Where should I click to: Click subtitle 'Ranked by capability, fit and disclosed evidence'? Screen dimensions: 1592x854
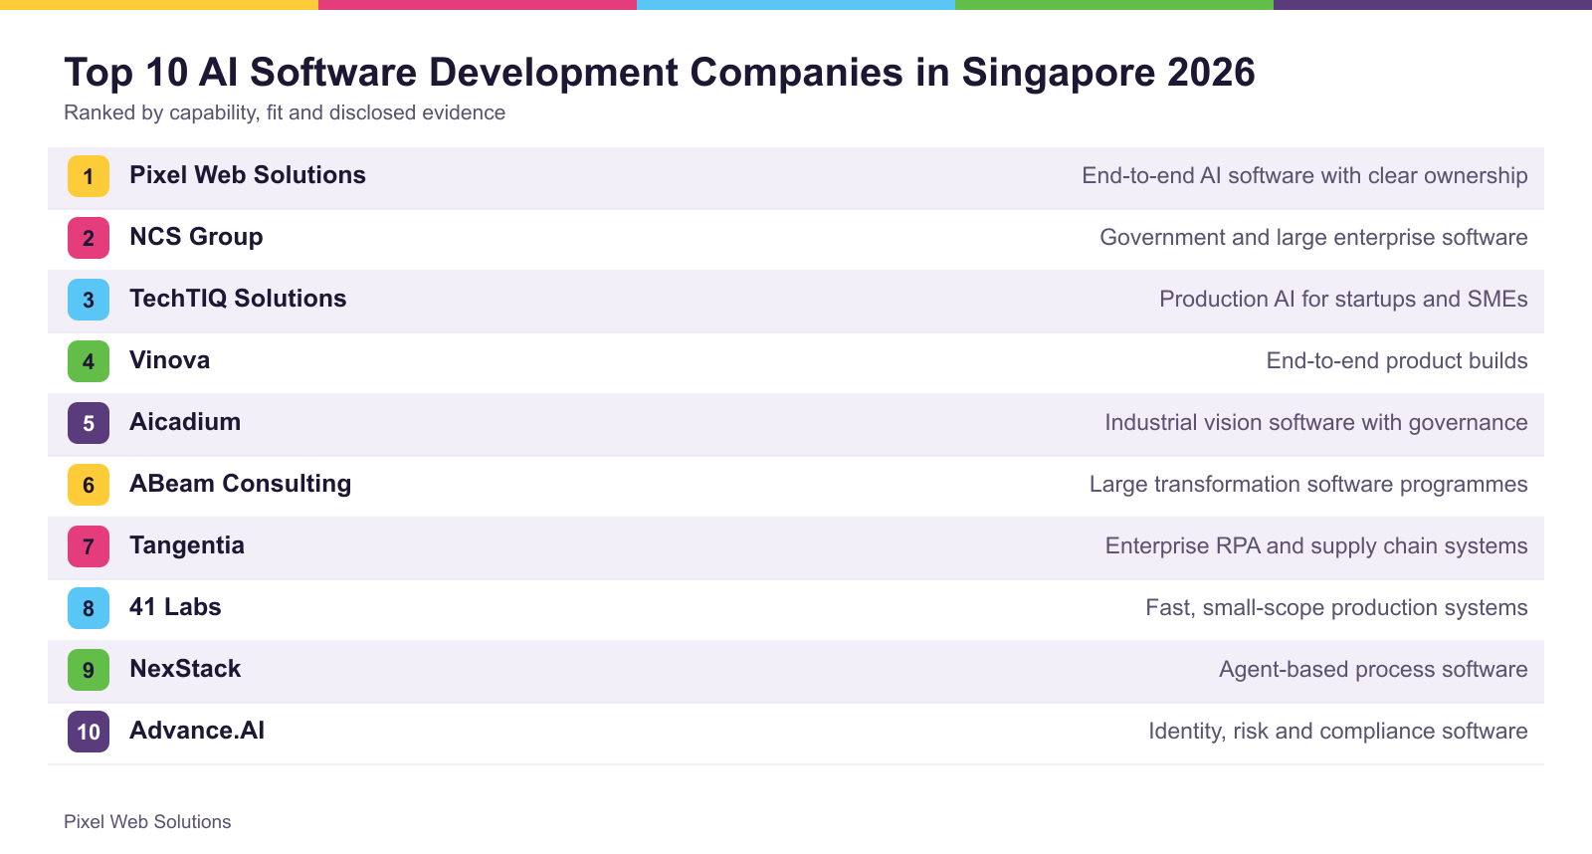(285, 112)
